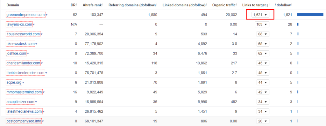The width and height of the screenshot is (326, 126).
Task: Open the charlesmilander.com domain link
Action: coord(23,63)
